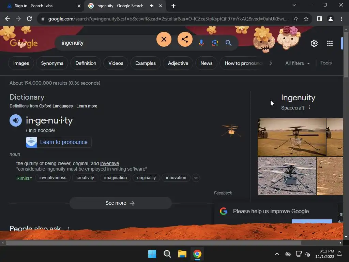
Task: Open a new browser tab
Action: (x=173, y=6)
